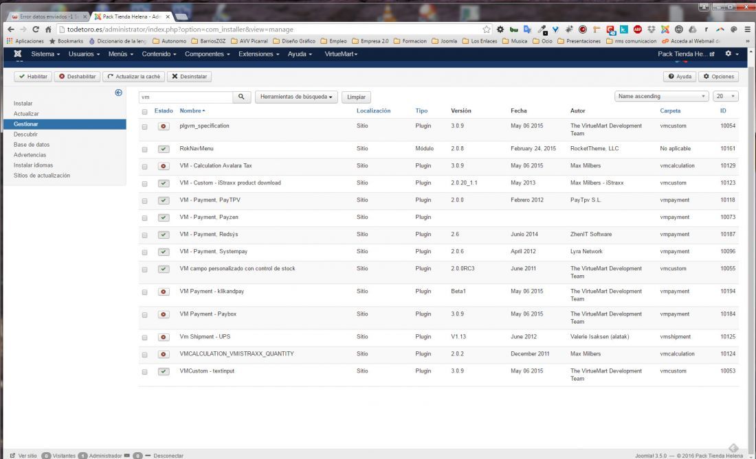Switch to the Error datos enviados tab
Viewport: 756px width, 459px height.
pyautogui.click(x=48, y=16)
